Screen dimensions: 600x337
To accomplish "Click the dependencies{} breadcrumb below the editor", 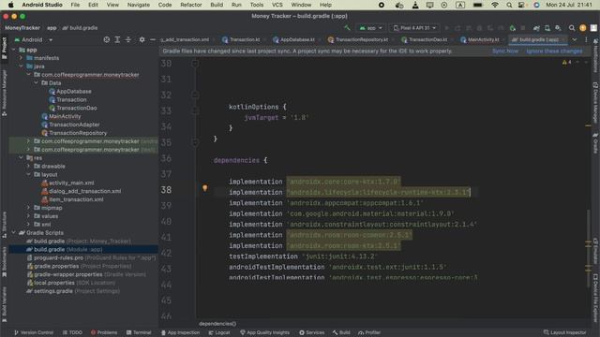I will tap(217, 324).
